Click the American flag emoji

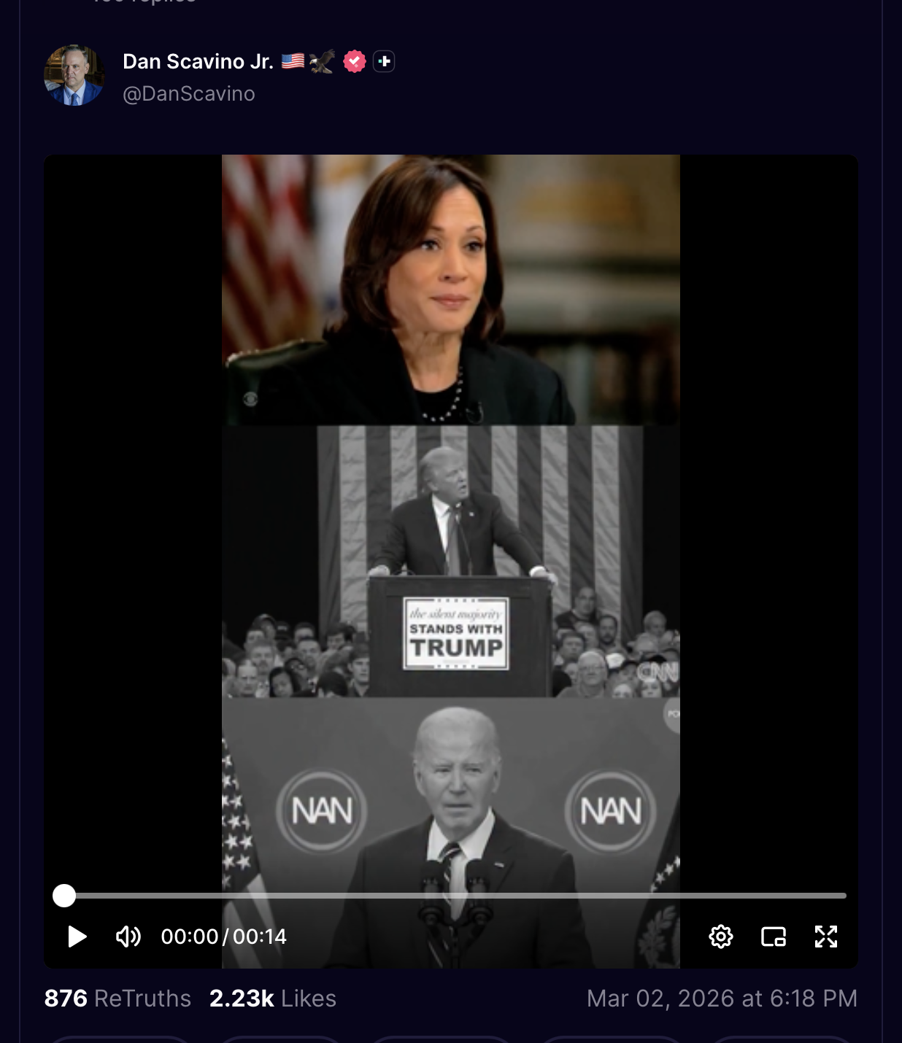point(293,61)
